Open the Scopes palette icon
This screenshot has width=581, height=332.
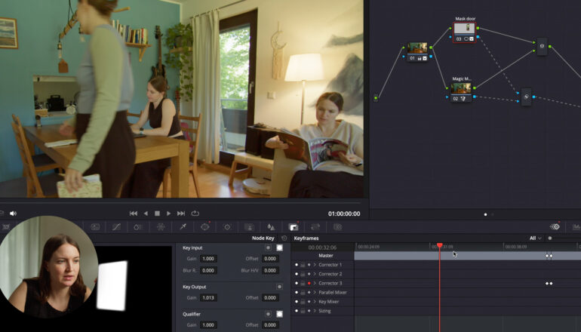coord(576,227)
